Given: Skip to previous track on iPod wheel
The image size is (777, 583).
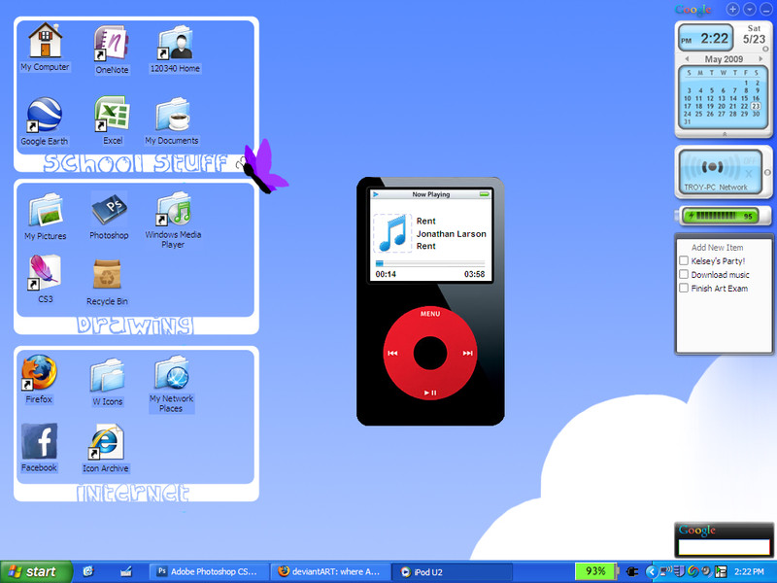Looking at the screenshot, I should [392, 353].
